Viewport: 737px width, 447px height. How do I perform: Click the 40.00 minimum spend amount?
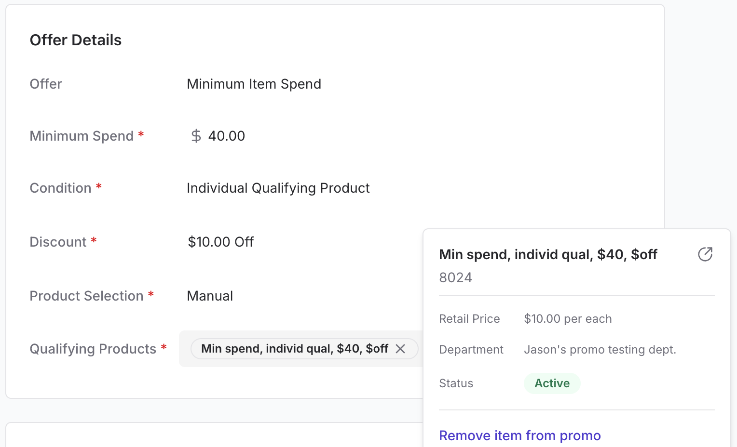[227, 136]
